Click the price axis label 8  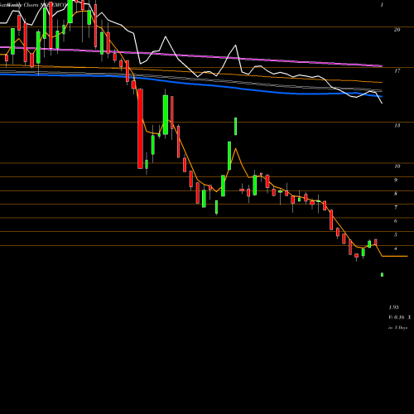coord(396,194)
